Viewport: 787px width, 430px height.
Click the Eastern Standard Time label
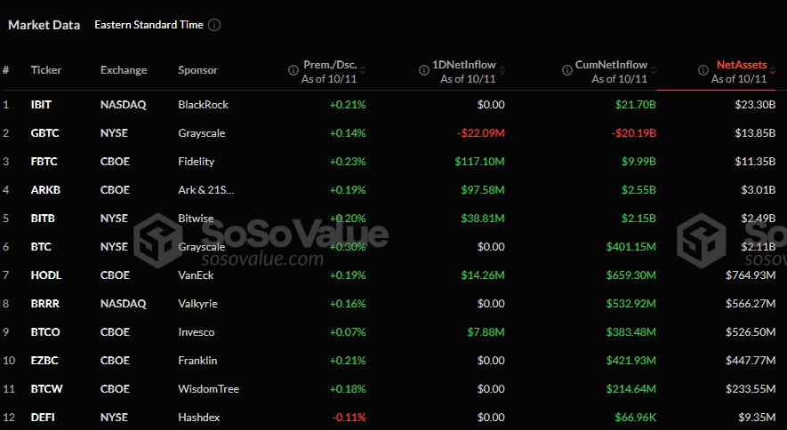pos(149,25)
